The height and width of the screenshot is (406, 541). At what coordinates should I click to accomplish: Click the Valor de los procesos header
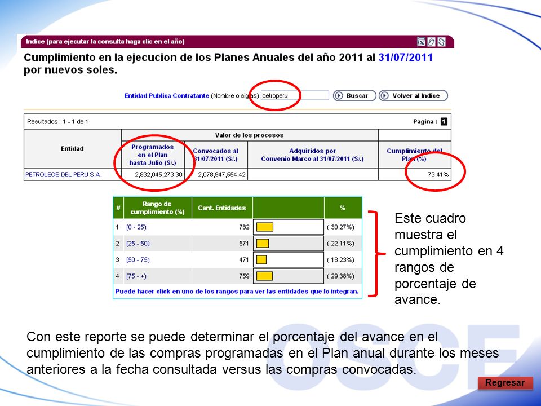[x=250, y=135]
